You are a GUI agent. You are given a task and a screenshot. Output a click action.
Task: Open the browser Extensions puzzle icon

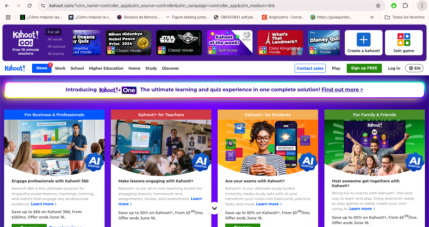coord(405,6)
